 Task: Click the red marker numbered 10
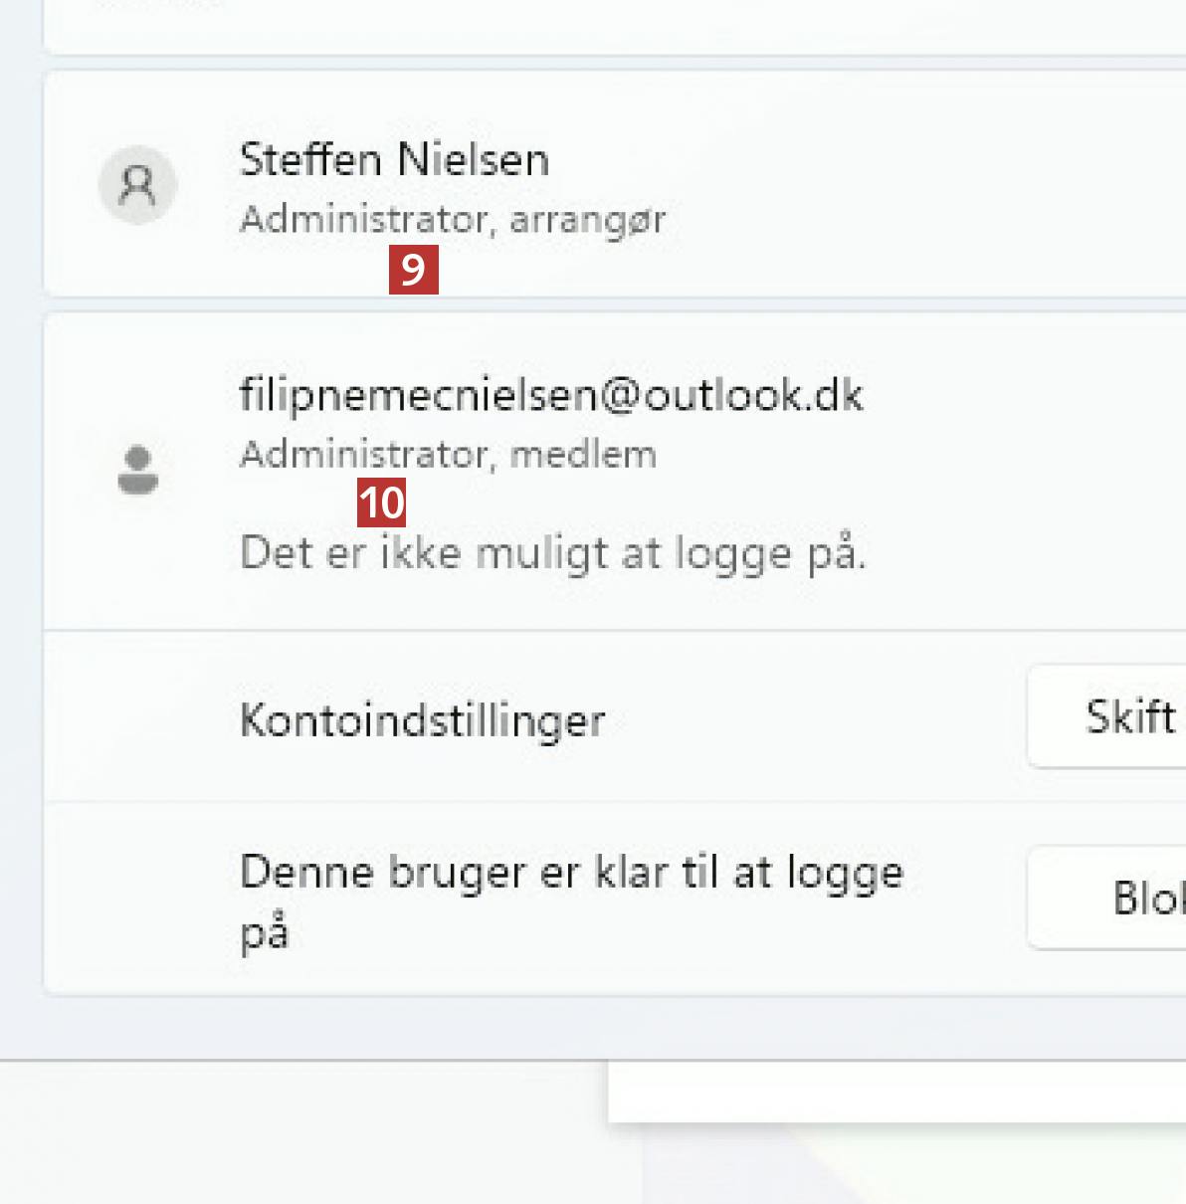pyautogui.click(x=382, y=503)
